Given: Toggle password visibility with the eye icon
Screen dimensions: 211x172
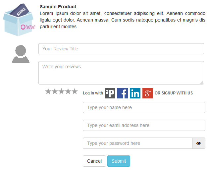Looking at the screenshot, I should point(199,143).
